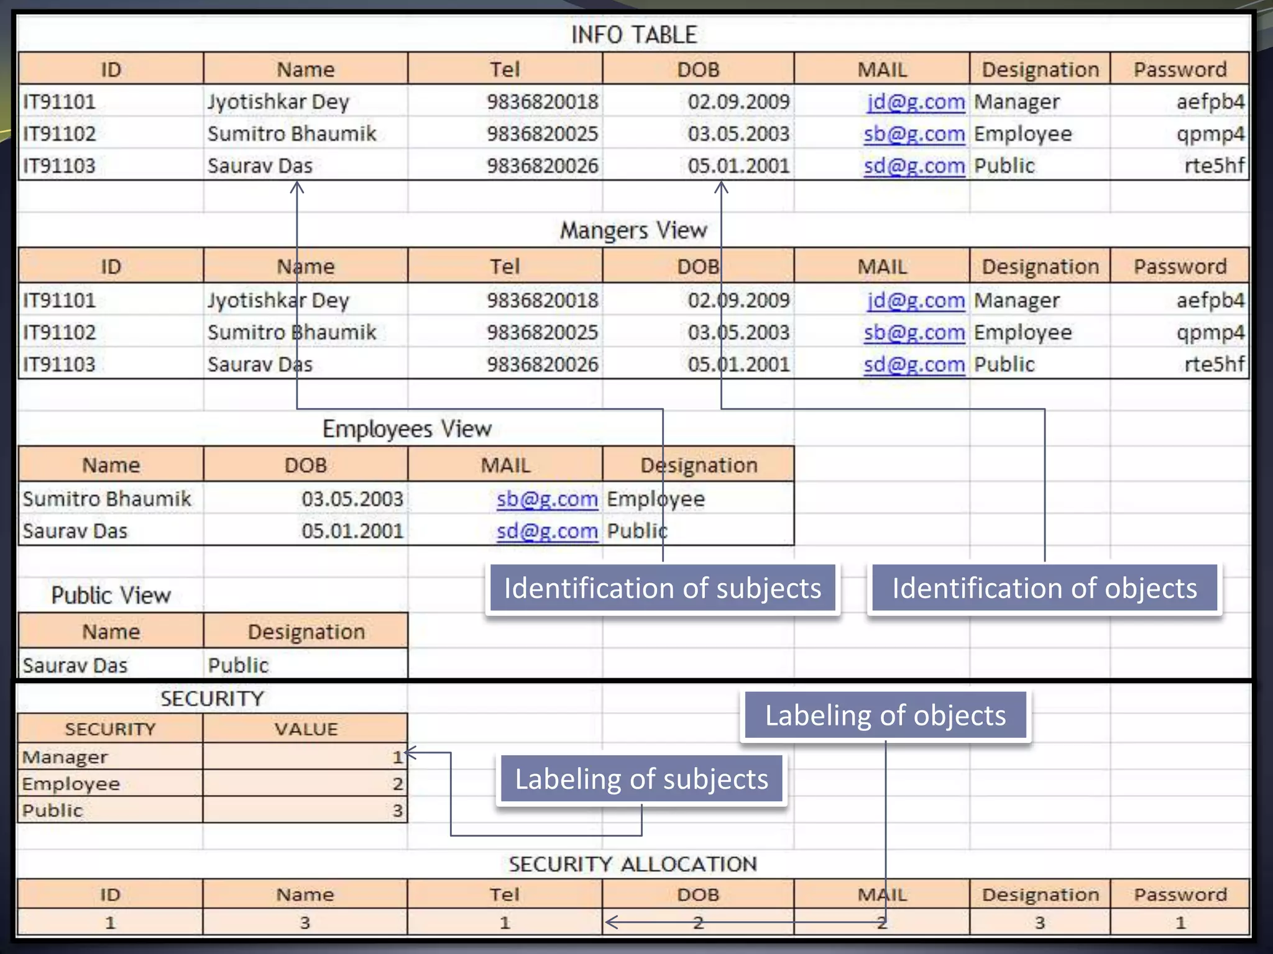Click 'Public' row in SECURITY table

(213, 810)
